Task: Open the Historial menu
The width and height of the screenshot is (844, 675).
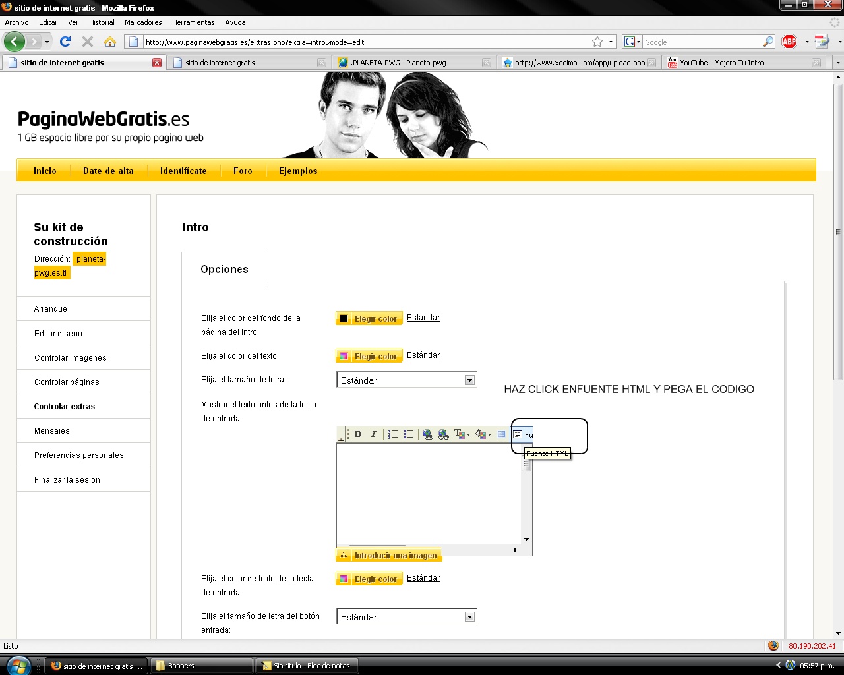Action: click(102, 22)
